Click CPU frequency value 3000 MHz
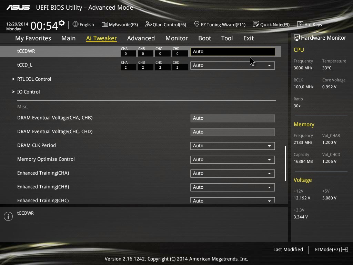The width and height of the screenshot is (353, 265). [303, 68]
